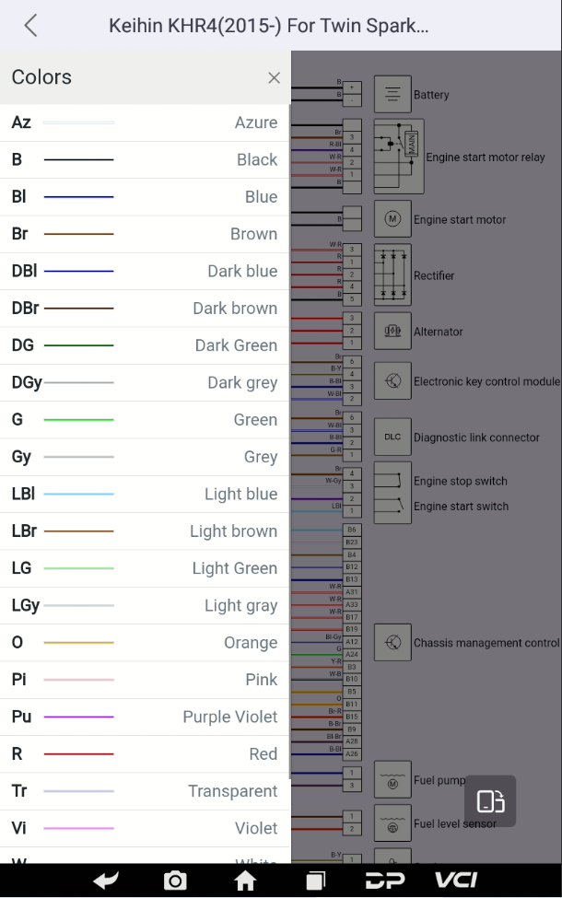The height and width of the screenshot is (898, 562).
Task: Tap the VCI status icon
Action: (x=456, y=881)
